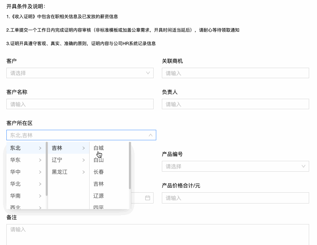Select 东北 region in cascader

[26, 148]
